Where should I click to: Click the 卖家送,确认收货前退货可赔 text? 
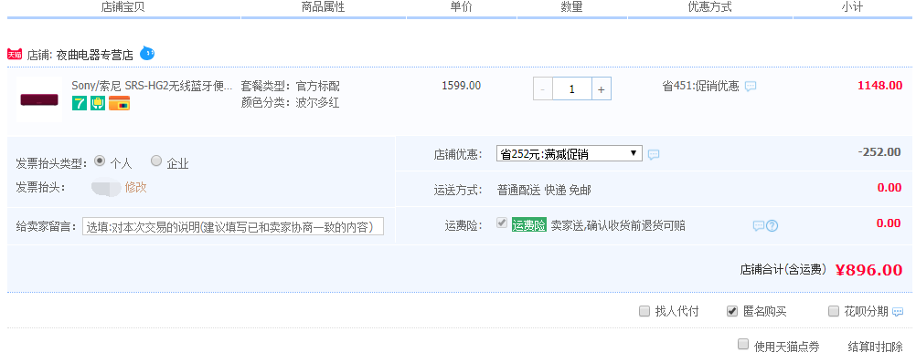(618, 225)
